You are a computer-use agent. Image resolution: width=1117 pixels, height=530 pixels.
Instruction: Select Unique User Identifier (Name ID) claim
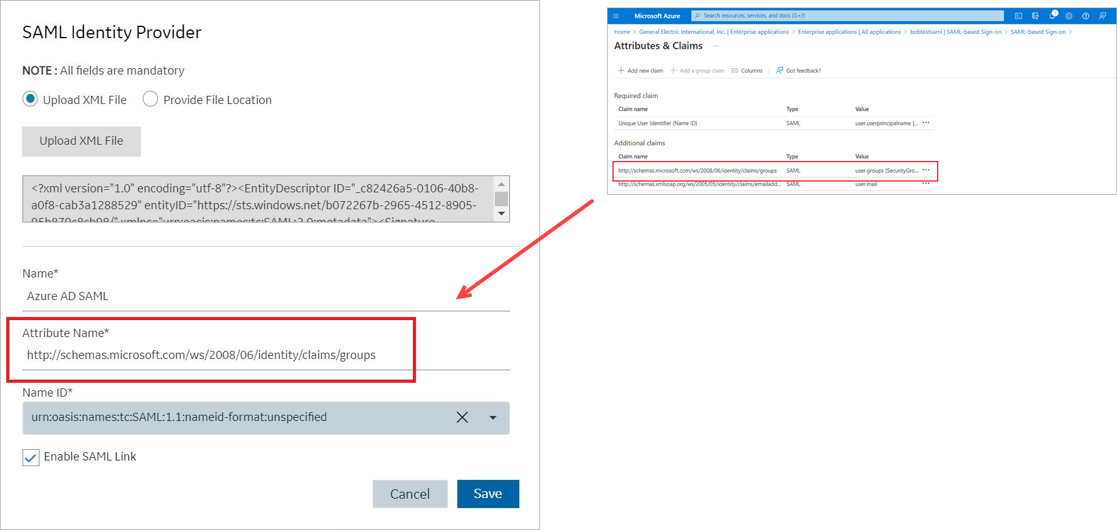pos(658,123)
